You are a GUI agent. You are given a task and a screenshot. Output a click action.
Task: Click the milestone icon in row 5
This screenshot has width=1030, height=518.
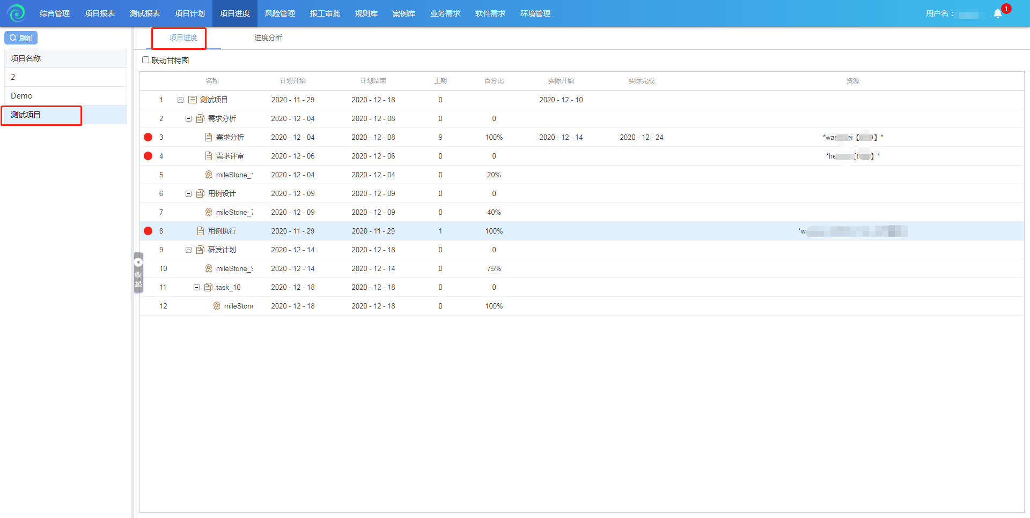pos(209,175)
